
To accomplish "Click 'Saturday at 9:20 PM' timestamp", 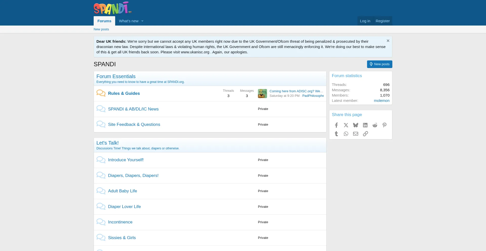I will 285,96.
